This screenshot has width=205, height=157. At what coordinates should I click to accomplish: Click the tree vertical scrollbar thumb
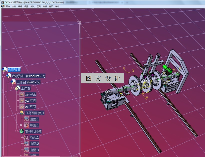(x=79, y=29)
